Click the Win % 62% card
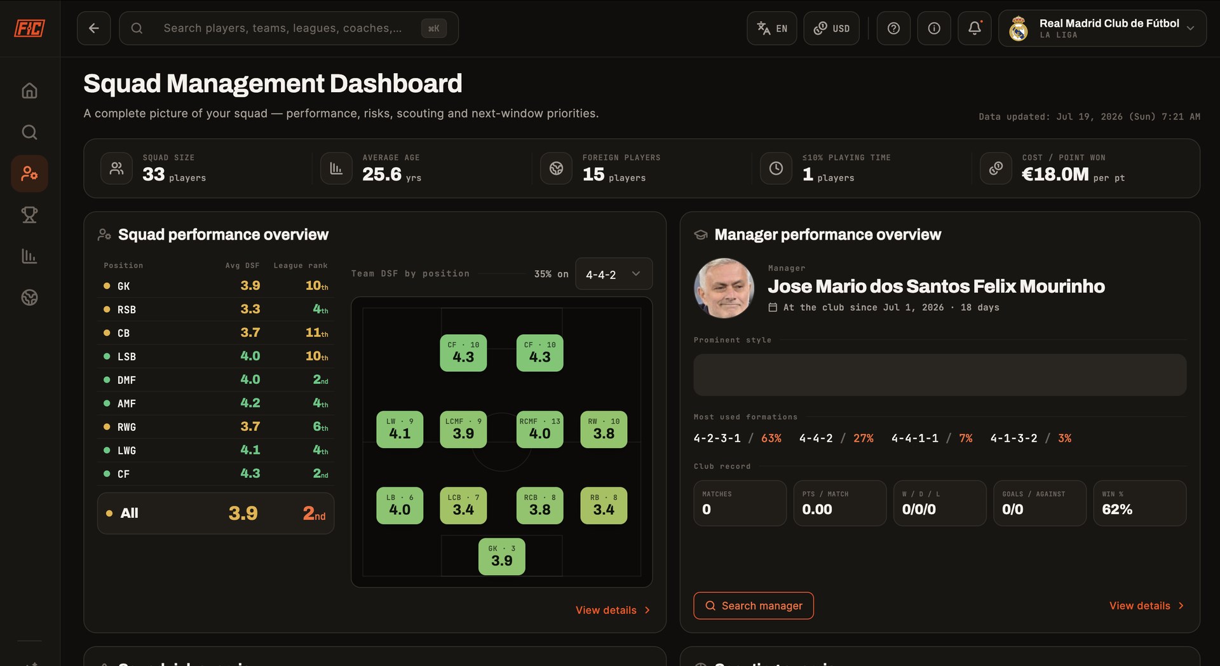Image resolution: width=1220 pixels, height=666 pixels. tap(1140, 503)
